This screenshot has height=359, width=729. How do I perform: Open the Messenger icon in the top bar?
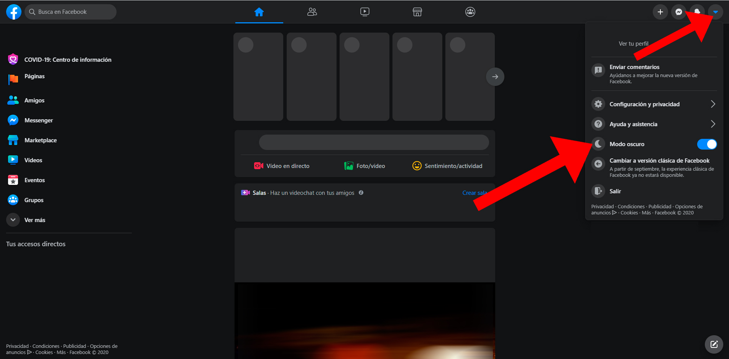tap(678, 12)
